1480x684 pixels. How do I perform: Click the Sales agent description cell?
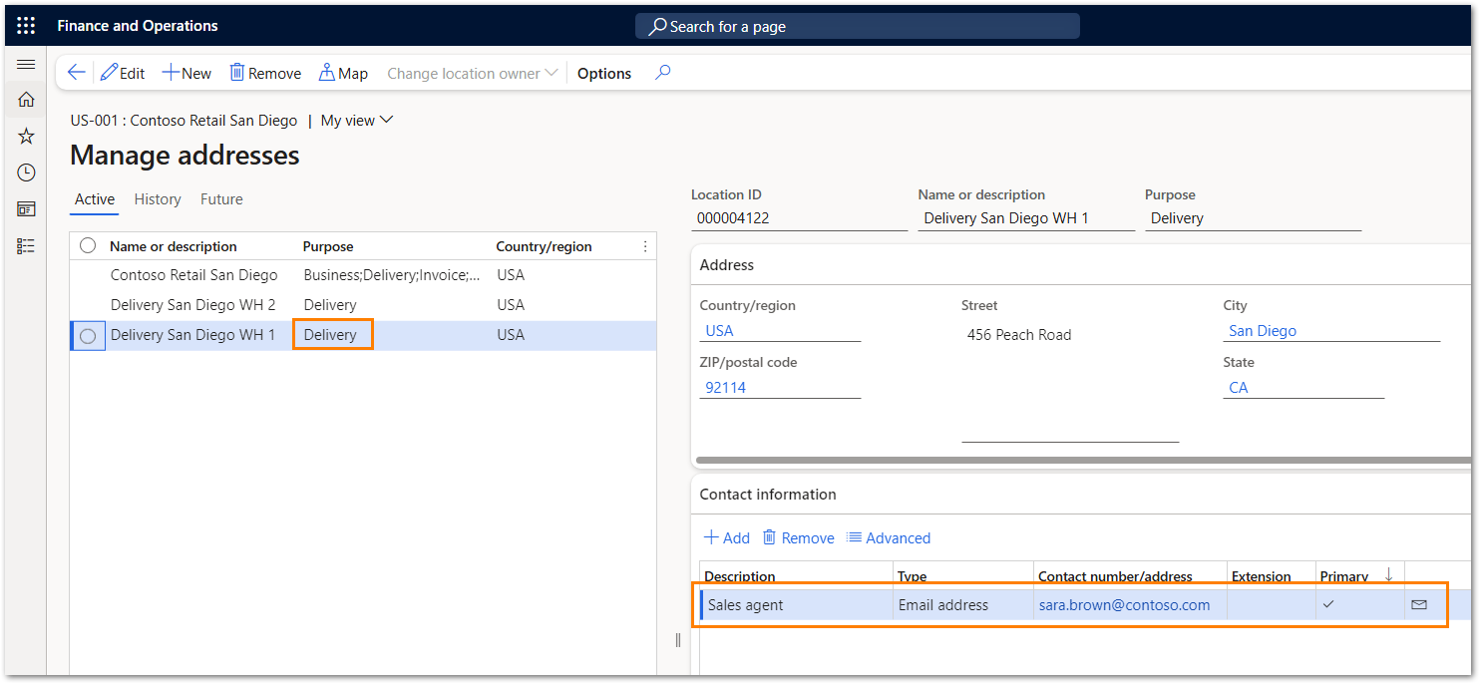coord(798,605)
